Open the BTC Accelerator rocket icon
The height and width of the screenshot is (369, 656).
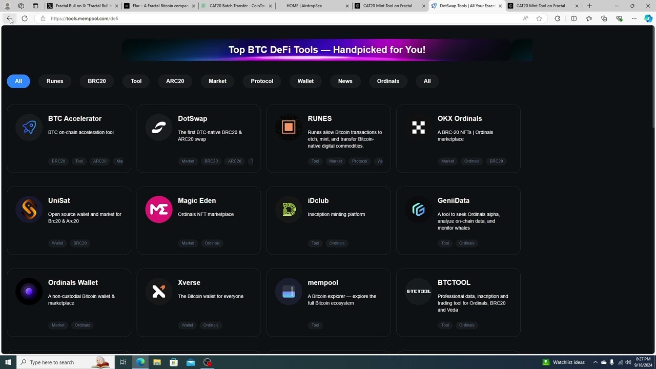tap(29, 128)
